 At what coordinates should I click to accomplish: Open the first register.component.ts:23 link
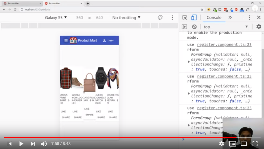point(224,45)
